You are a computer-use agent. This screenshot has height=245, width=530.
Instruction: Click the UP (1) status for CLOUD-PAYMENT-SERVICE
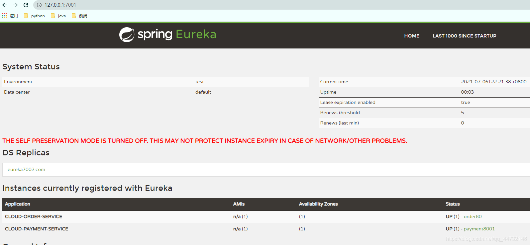453,229
